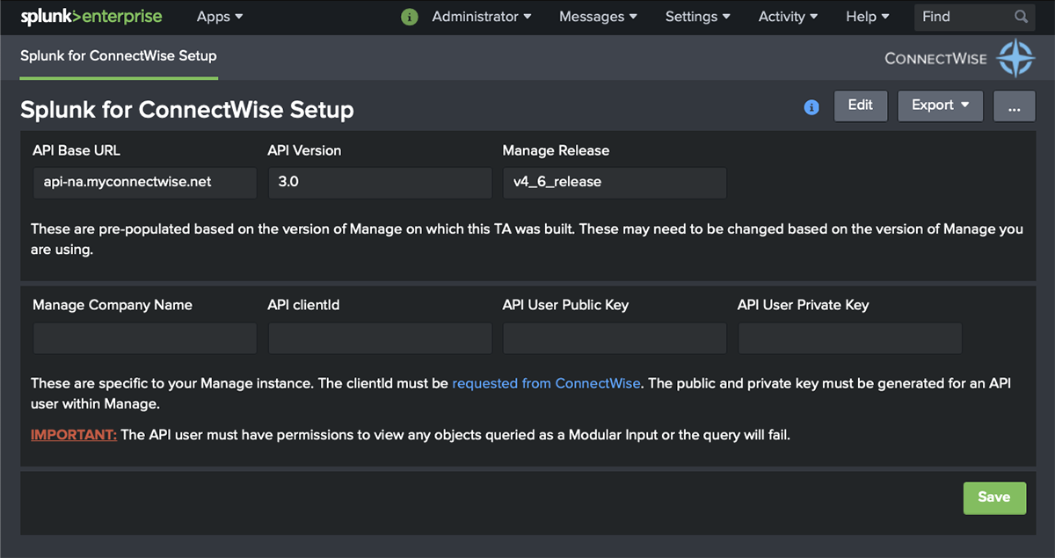Screen dimensions: 1055x558
Task: Open the Help menu
Action: point(866,17)
